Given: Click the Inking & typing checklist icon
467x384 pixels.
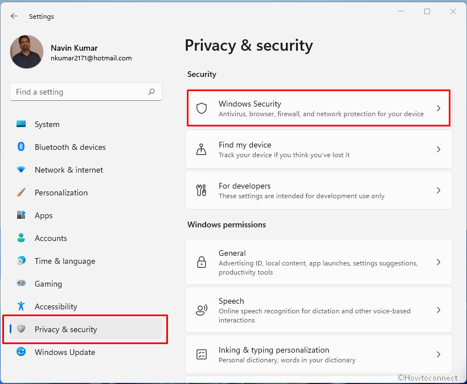Looking at the screenshot, I should click(202, 354).
